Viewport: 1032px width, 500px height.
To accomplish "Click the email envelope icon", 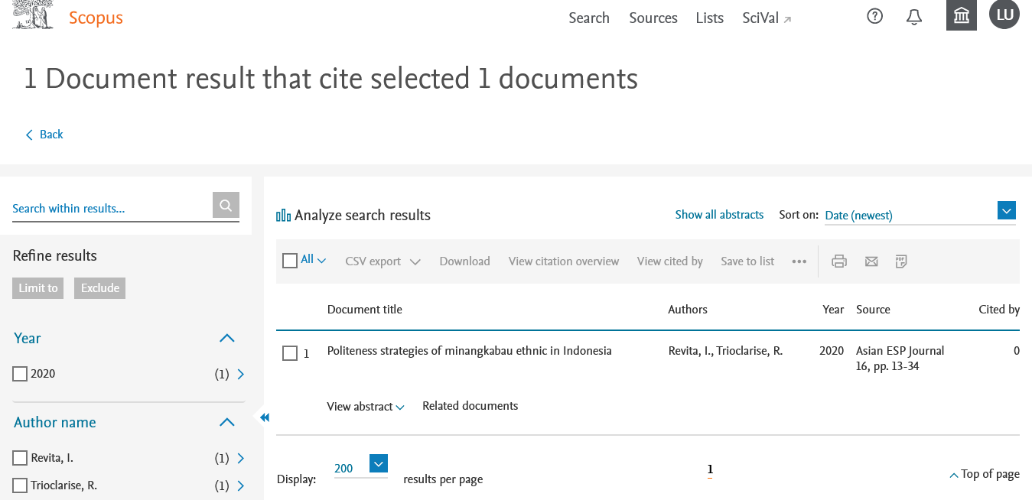I will 871,261.
